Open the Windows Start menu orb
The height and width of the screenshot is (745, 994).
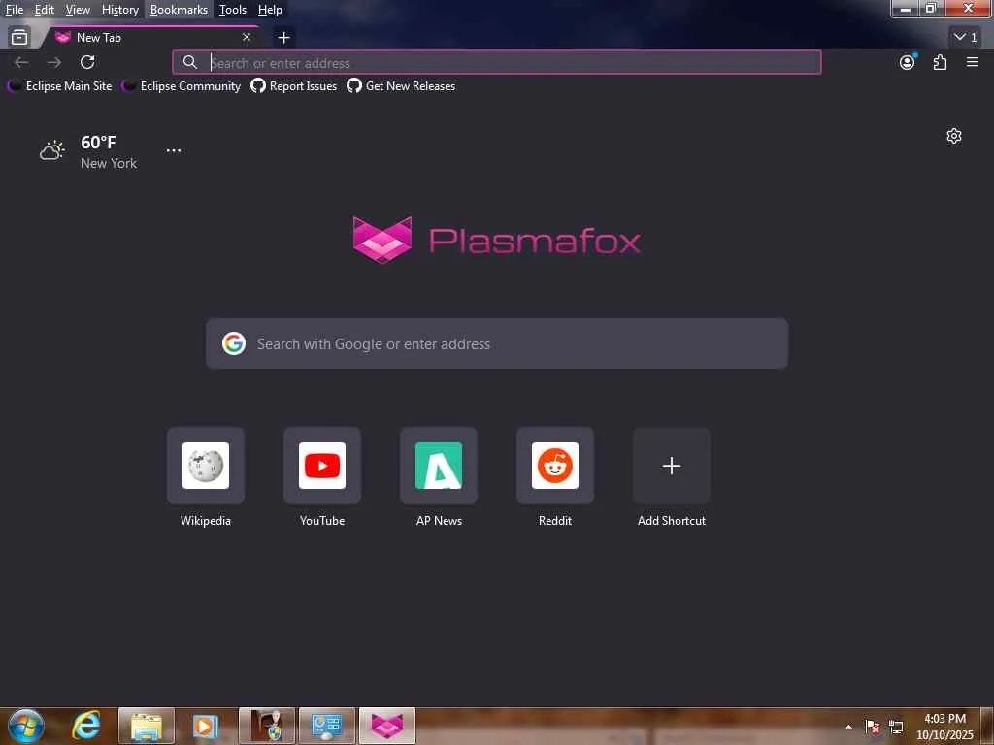(x=26, y=726)
